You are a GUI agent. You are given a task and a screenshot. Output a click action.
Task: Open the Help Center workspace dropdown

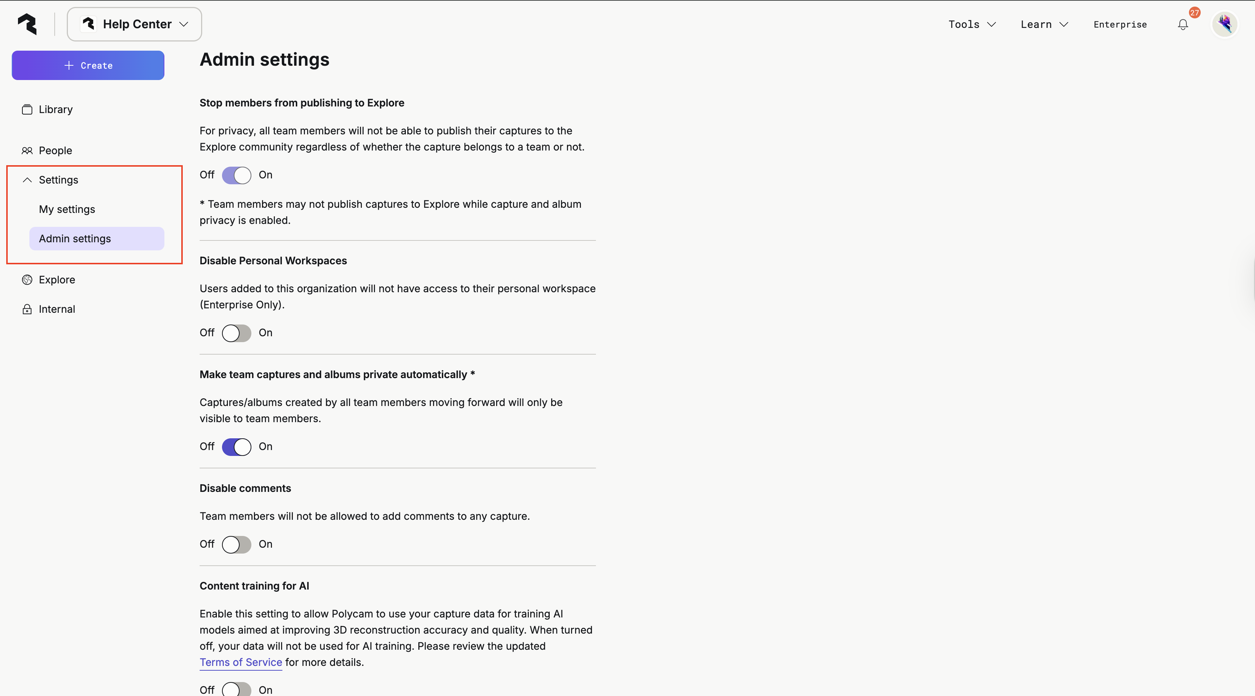point(134,24)
